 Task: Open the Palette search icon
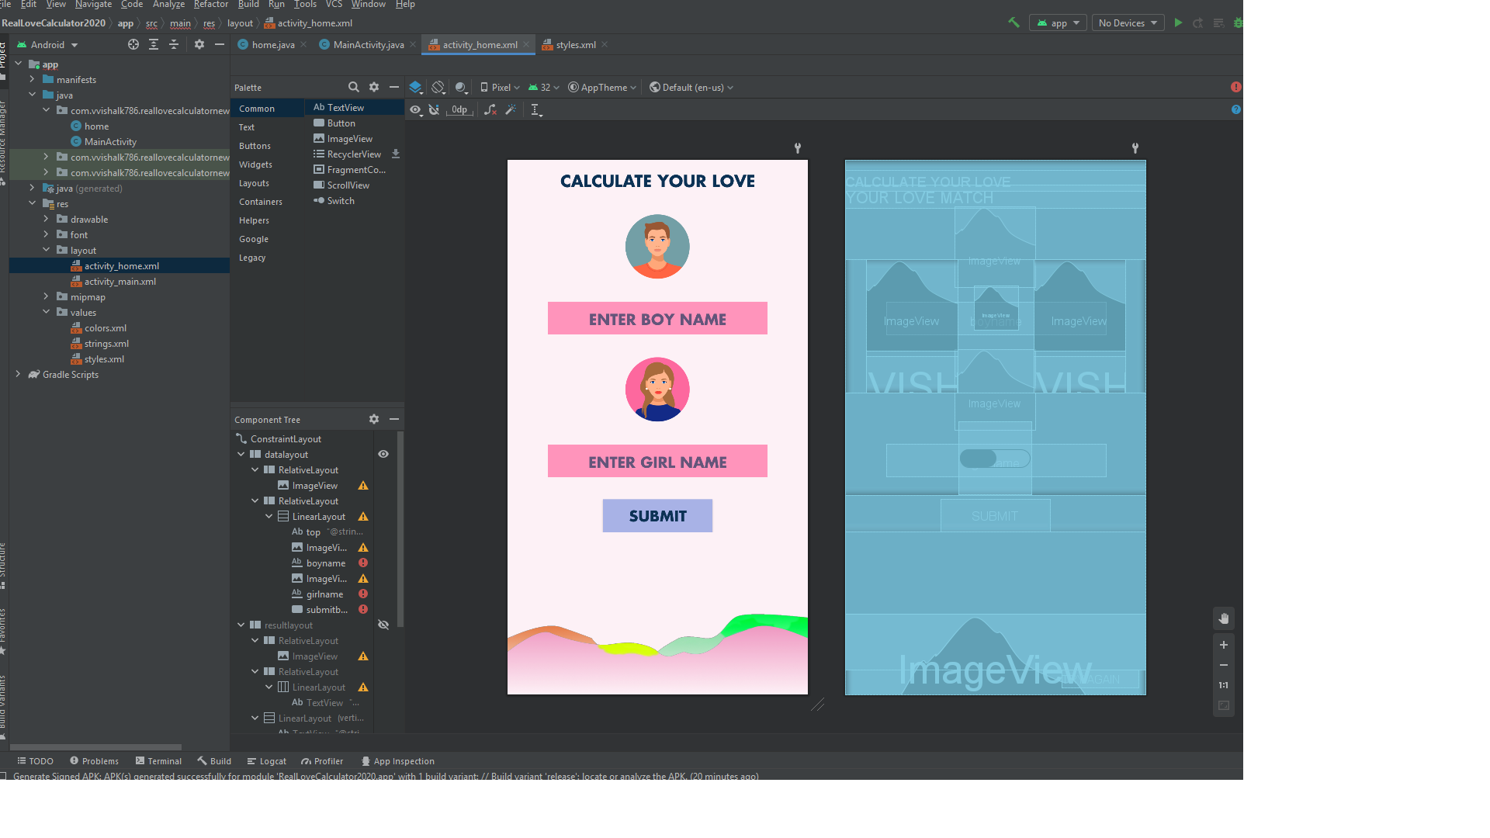pos(354,87)
